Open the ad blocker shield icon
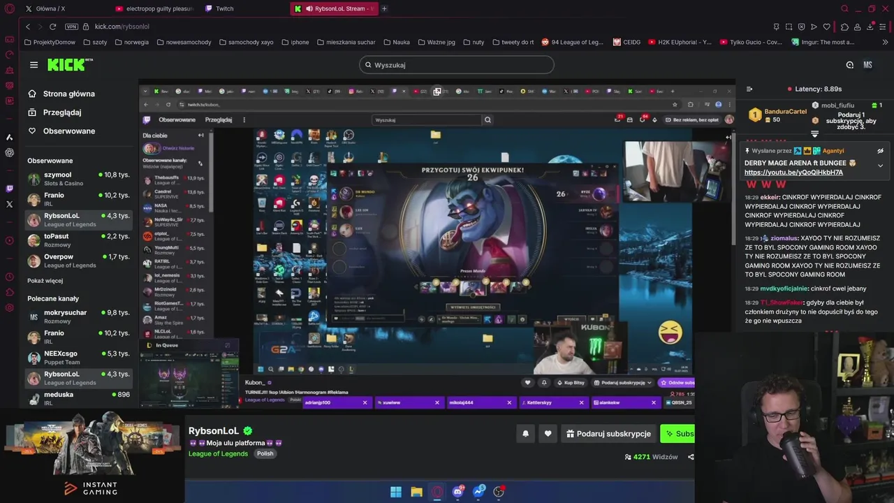894x503 pixels. [x=801, y=27]
